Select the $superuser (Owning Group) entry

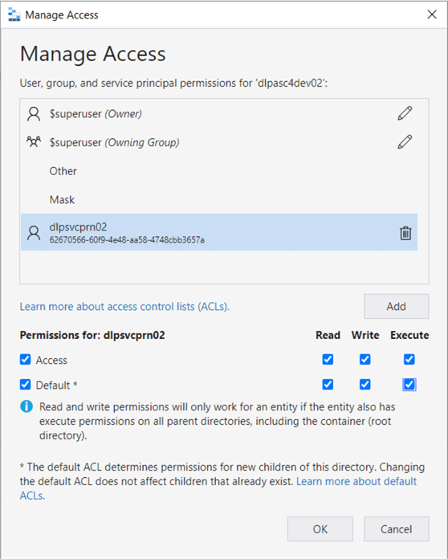click(x=219, y=142)
